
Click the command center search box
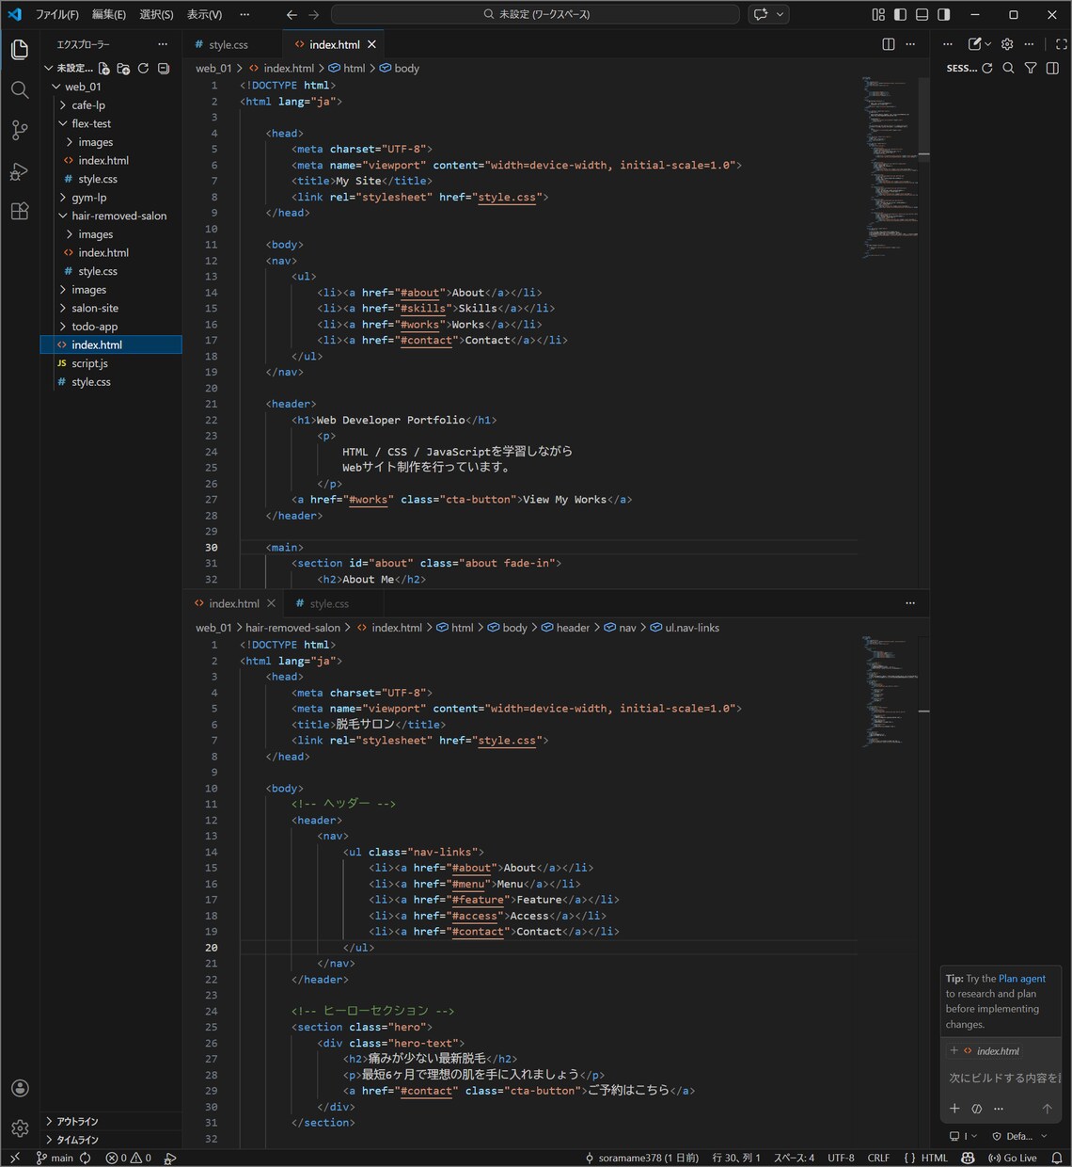pyautogui.click(x=535, y=14)
